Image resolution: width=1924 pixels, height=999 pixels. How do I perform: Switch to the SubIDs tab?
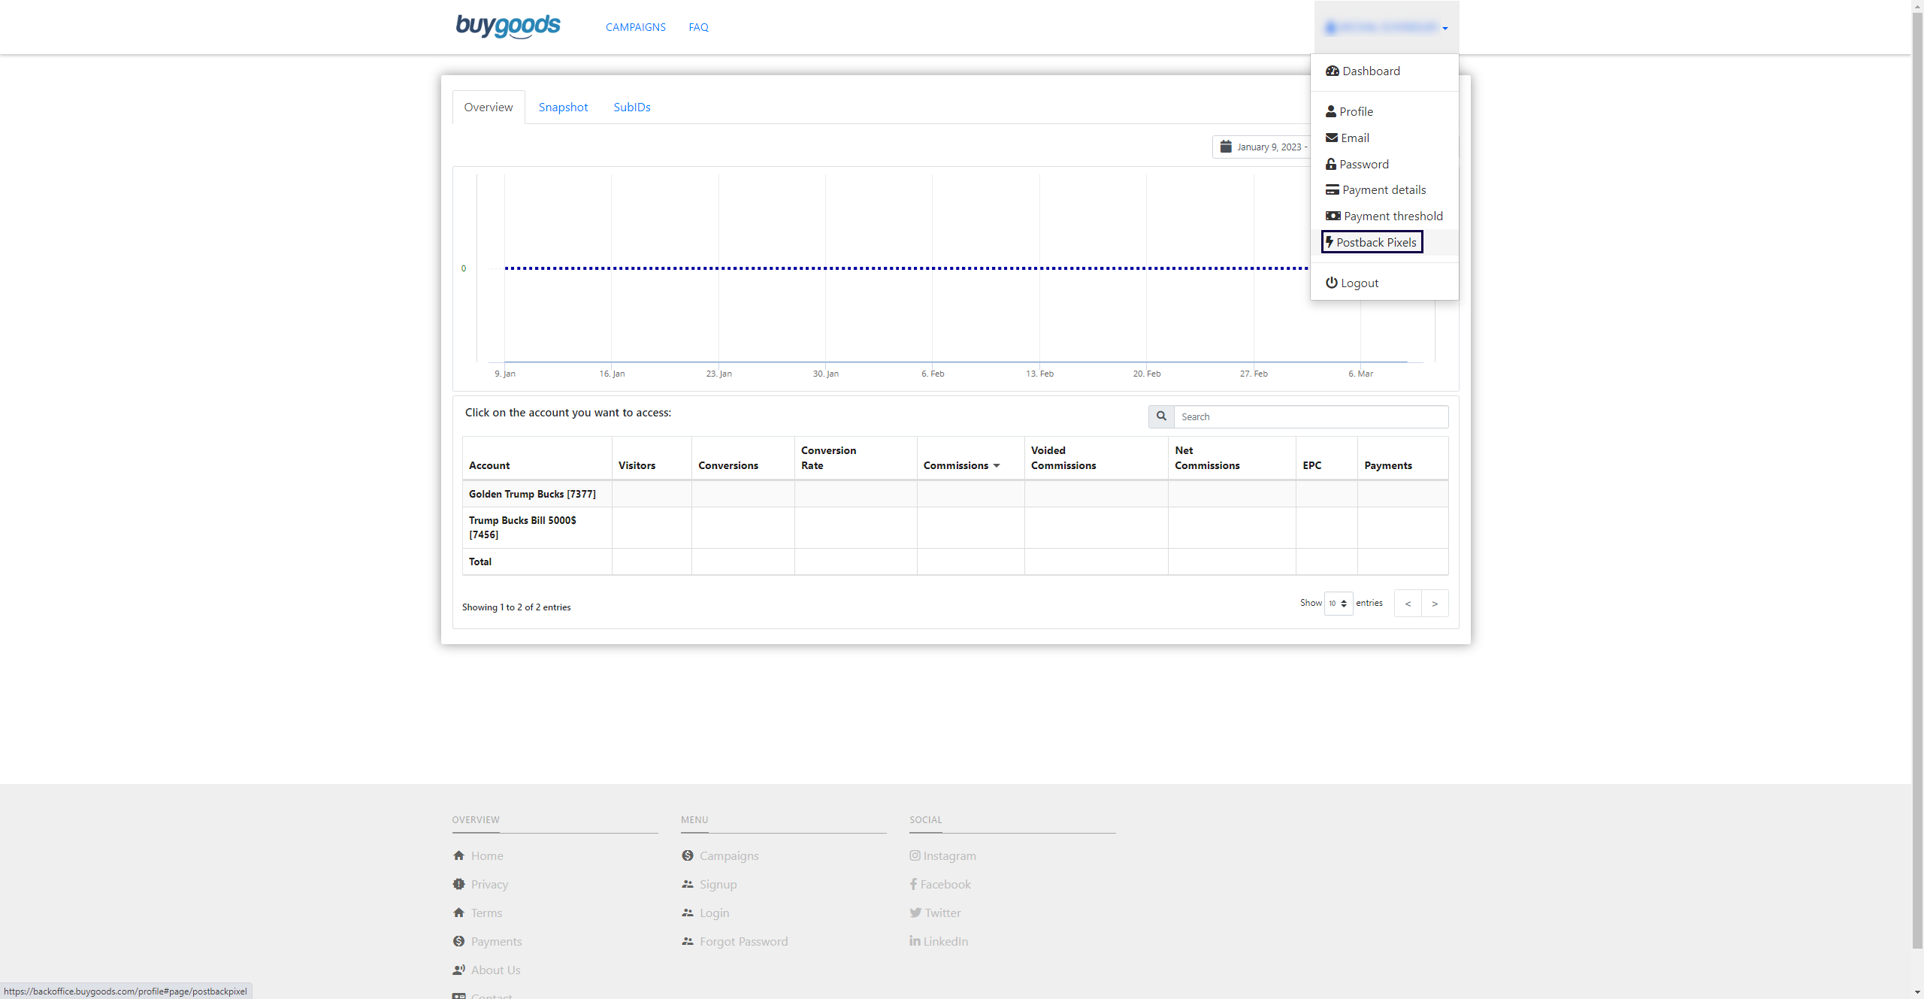coord(631,107)
